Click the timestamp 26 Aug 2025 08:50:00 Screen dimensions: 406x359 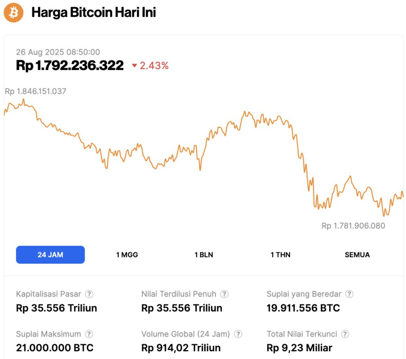tap(58, 52)
